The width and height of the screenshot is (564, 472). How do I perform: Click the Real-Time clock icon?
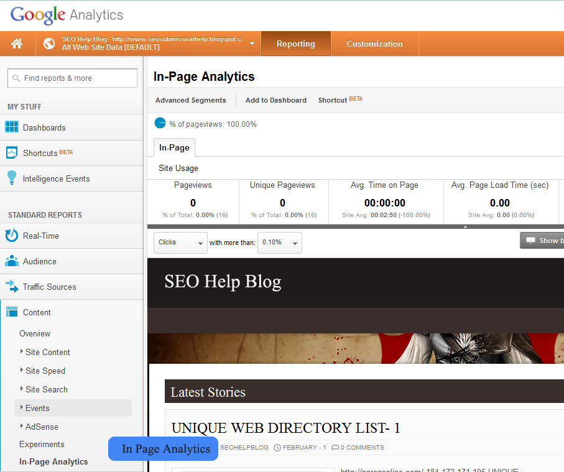[12, 235]
